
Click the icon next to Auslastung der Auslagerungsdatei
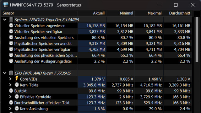pos(11,61)
